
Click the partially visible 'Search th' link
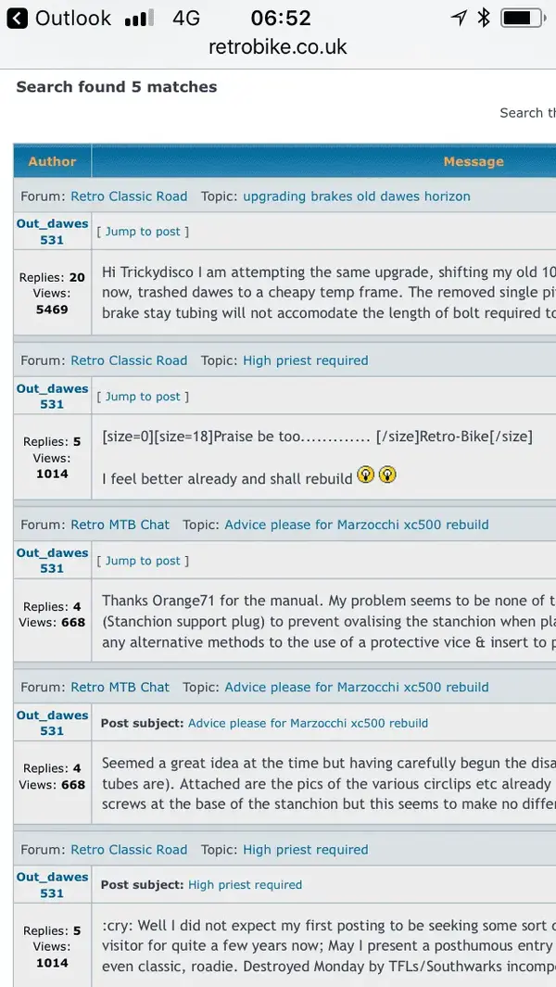[x=527, y=113]
